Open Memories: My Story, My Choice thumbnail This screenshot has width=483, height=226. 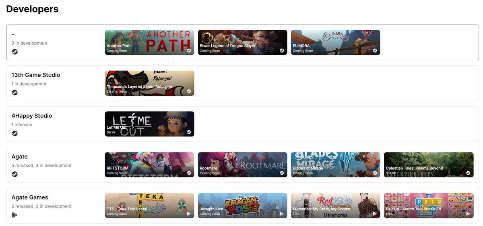336,205
